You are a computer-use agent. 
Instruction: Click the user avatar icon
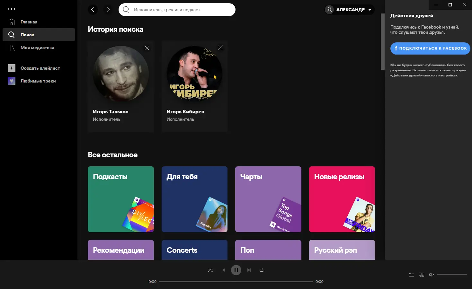pyautogui.click(x=329, y=10)
